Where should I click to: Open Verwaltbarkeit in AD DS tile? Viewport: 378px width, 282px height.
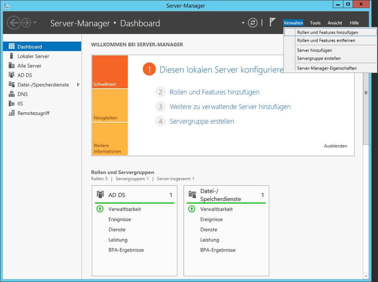point(125,209)
